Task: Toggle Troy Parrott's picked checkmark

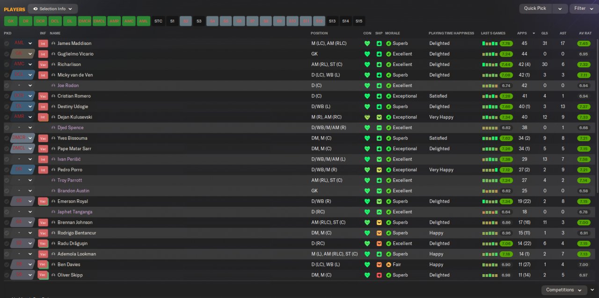Action: 7,181
